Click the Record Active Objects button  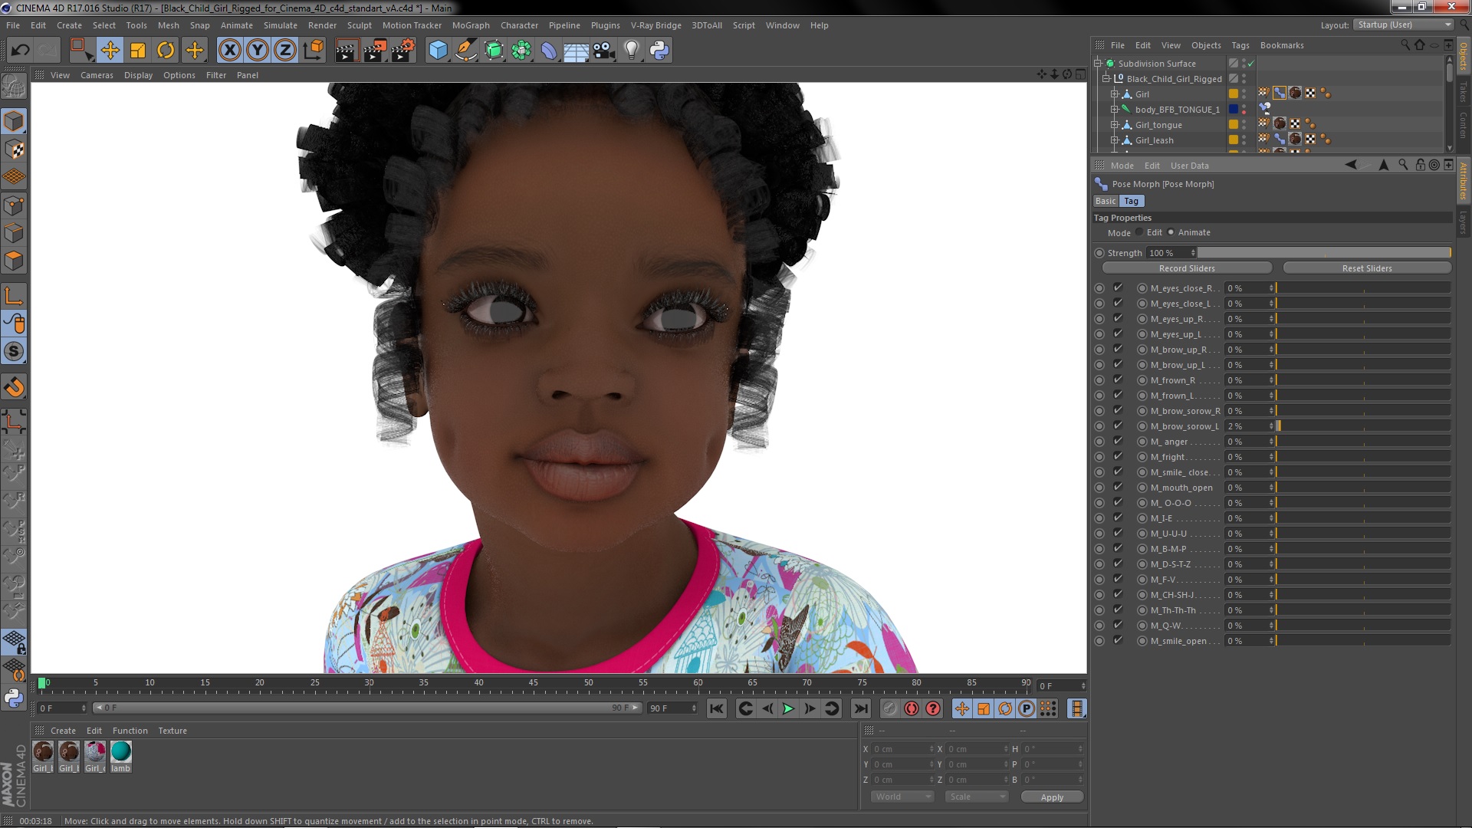pyautogui.click(x=889, y=709)
